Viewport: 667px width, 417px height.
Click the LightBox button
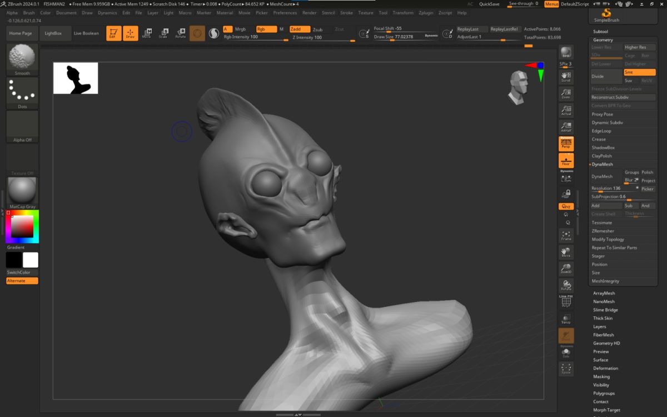click(53, 33)
